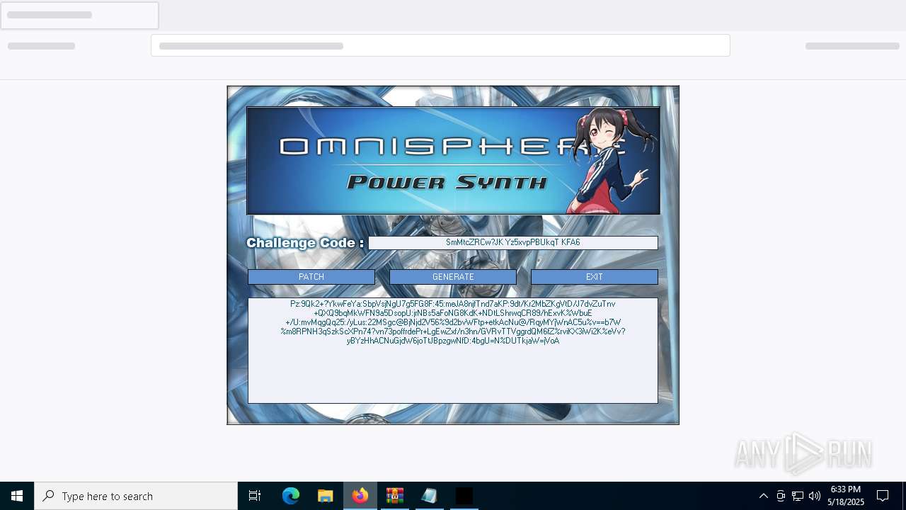
Task: Focus the Challenge Code input field
Action: pos(513,242)
